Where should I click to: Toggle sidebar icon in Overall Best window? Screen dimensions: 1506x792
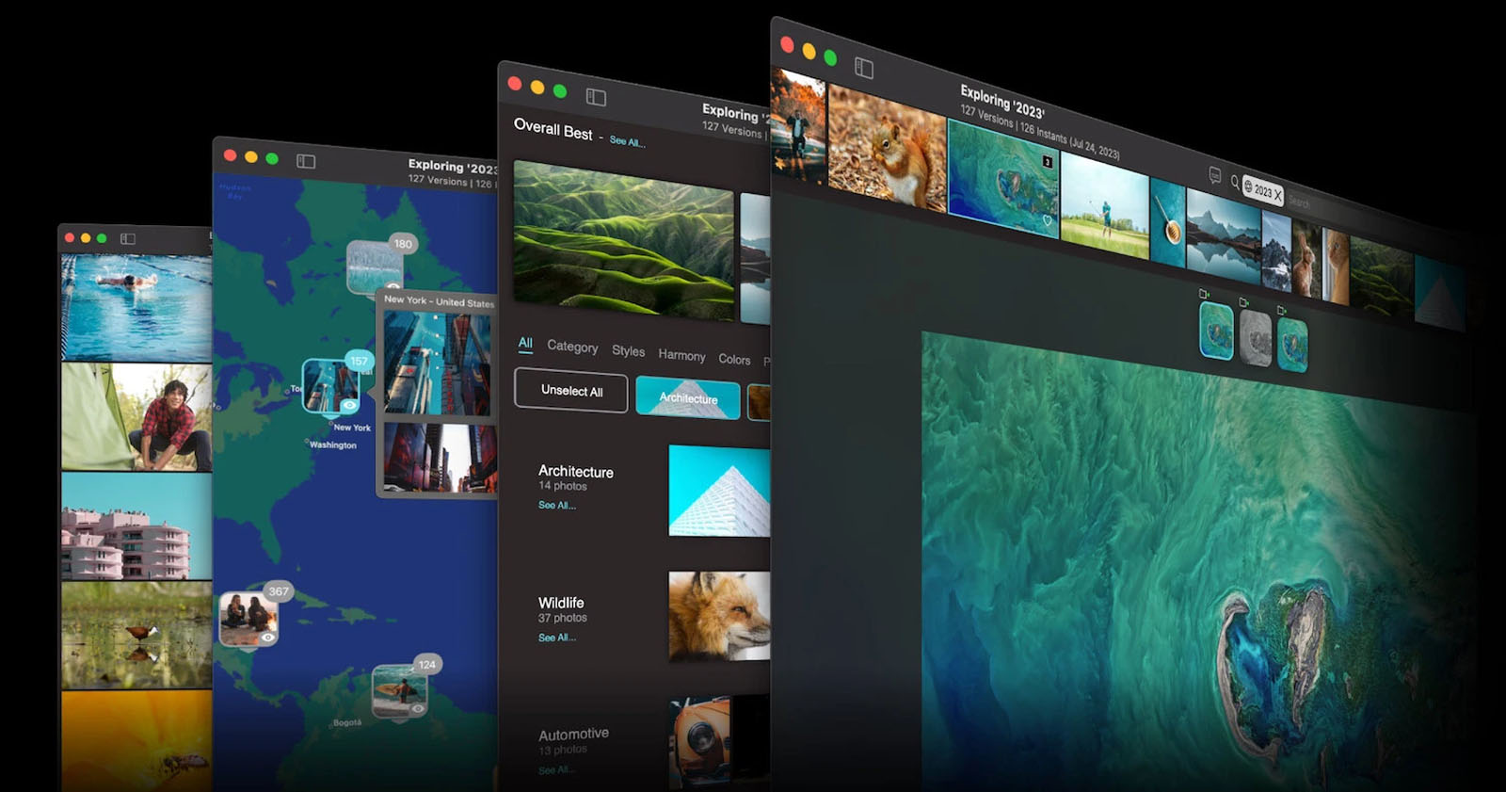tap(596, 97)
